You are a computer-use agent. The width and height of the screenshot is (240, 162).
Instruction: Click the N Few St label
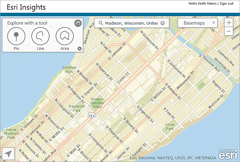pyautogui.click(x=106, y=47)
